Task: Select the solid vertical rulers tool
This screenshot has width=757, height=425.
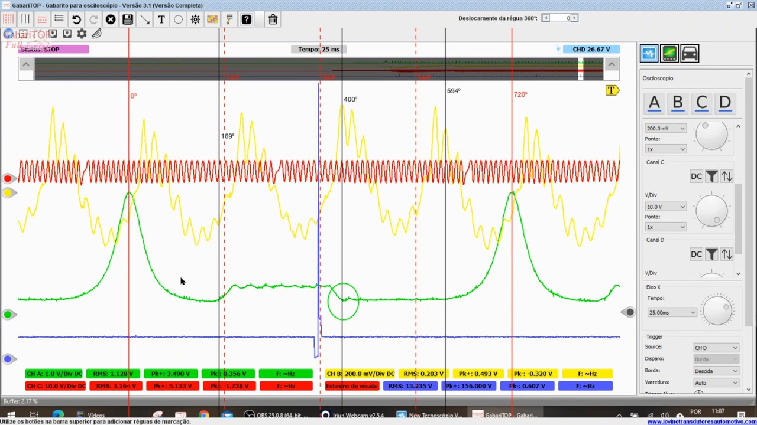Action: (x=25, y=19)
